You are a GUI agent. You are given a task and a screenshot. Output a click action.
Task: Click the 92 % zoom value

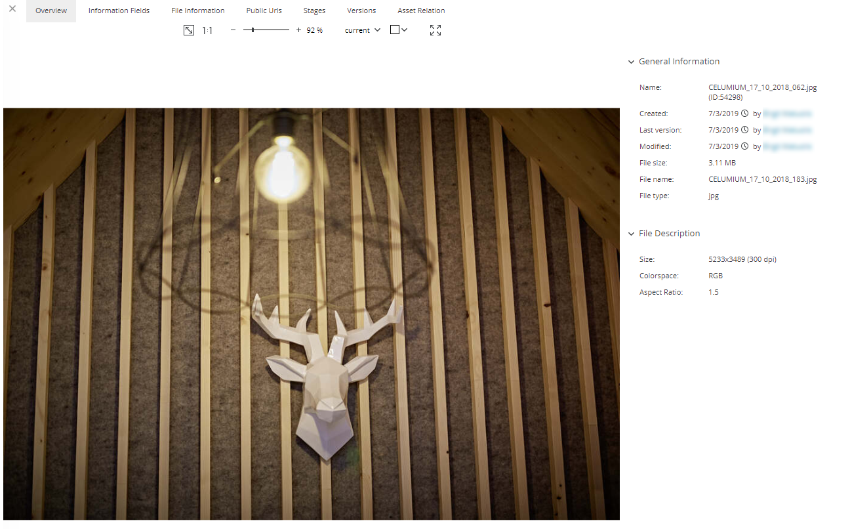point(315,30)
